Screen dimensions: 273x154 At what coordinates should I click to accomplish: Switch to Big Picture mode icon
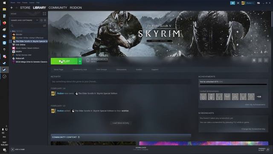(258, 3)
